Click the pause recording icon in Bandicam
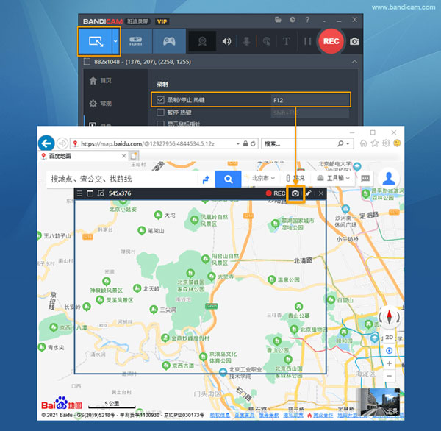 click(308, 41)
